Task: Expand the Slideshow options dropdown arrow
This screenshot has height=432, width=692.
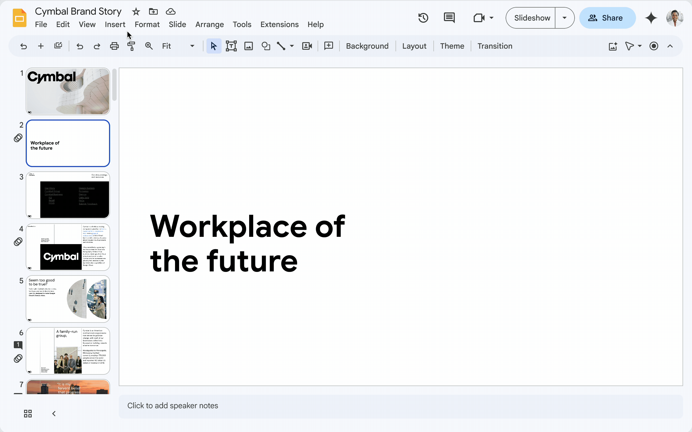Action: [x=564, y=18]
